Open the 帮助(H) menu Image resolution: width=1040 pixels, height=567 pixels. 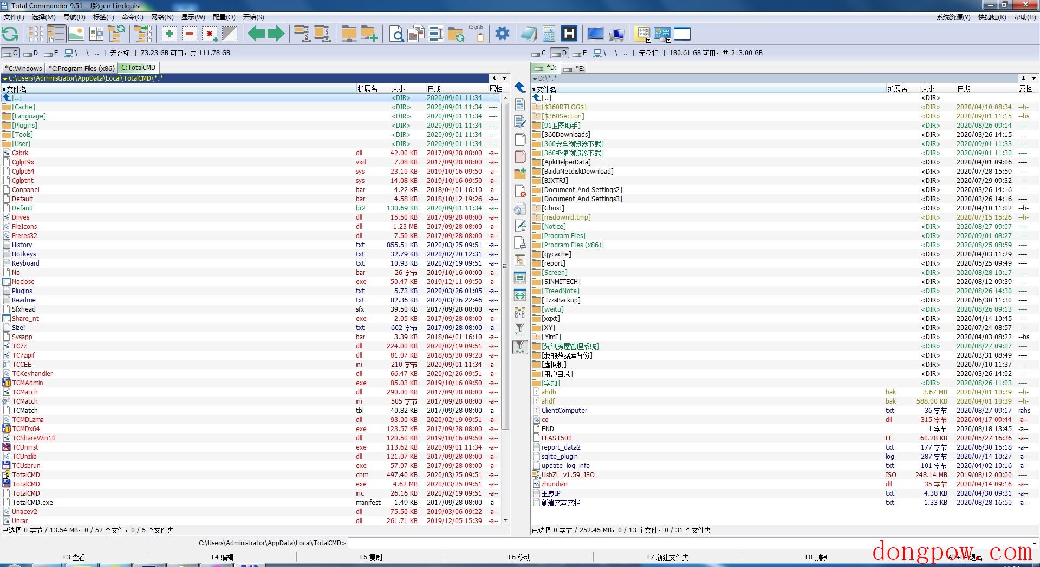[1024, 17]
